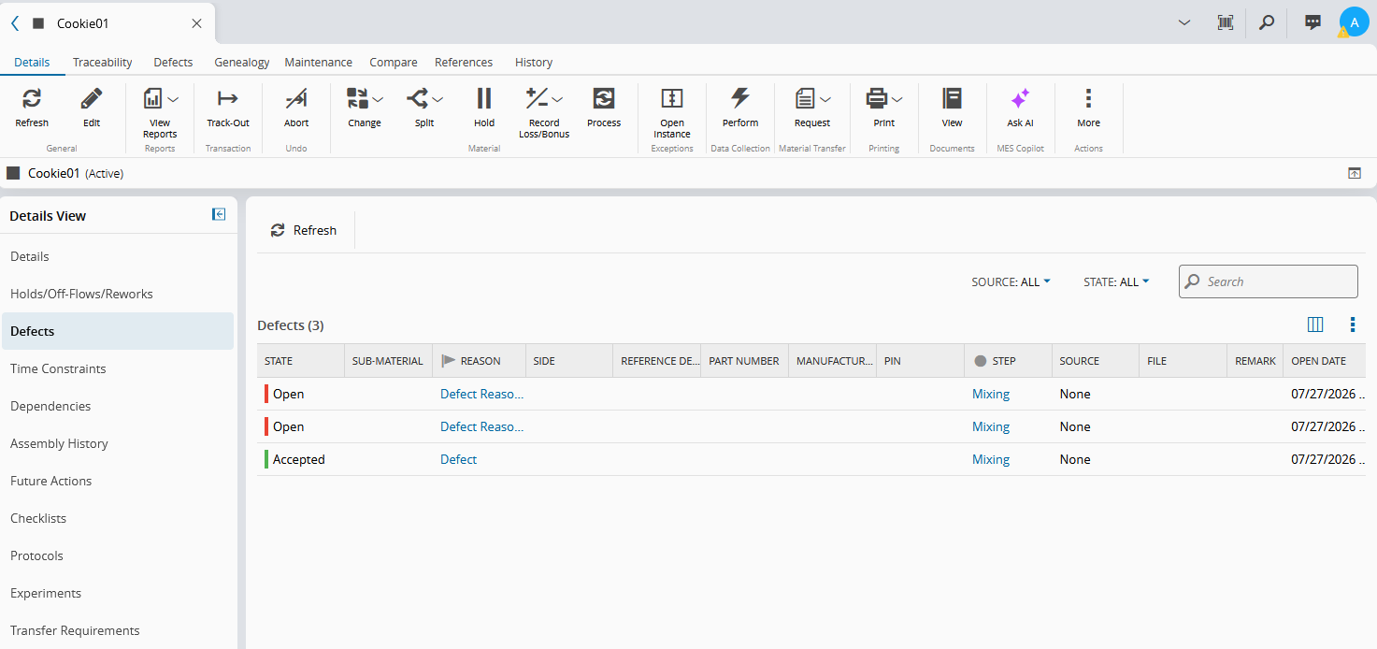Image resolution: width=1377 pixels, height=649 pixels.
Task: Open Mixing step link in Accepted row
Action: coord(991,459)
